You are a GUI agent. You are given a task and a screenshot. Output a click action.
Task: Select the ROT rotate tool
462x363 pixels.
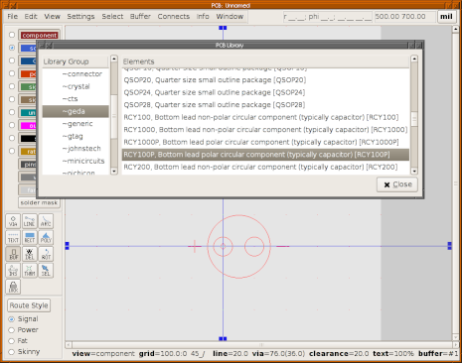tap(46, 254)
